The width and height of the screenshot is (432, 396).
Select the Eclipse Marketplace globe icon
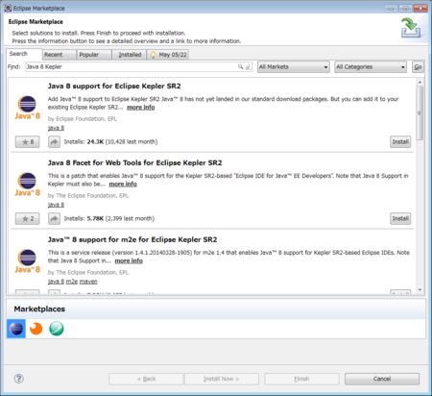coord(16,329)
